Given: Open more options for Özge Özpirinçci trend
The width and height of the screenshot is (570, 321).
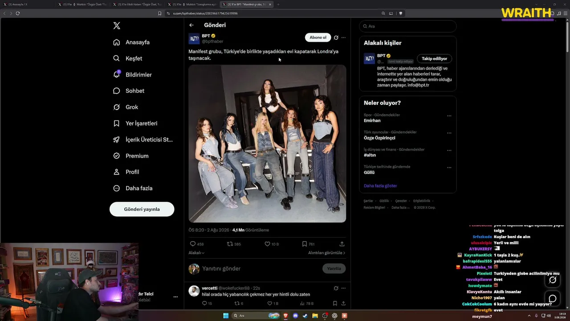Looking at the screenshot, I should coord(449,133).
